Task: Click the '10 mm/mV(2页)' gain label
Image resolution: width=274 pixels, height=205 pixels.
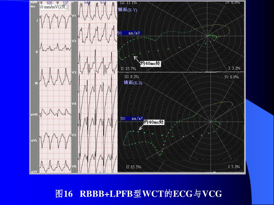Action: (53, 7)
